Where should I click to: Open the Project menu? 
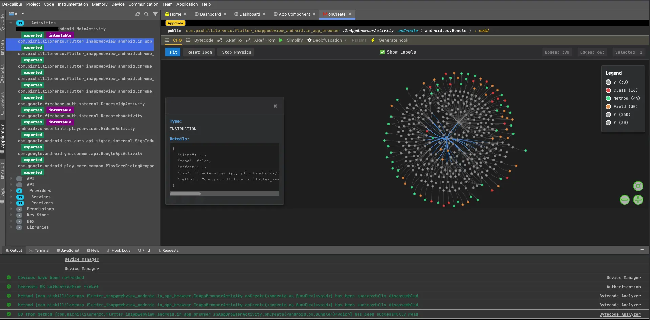coord(33,4)
